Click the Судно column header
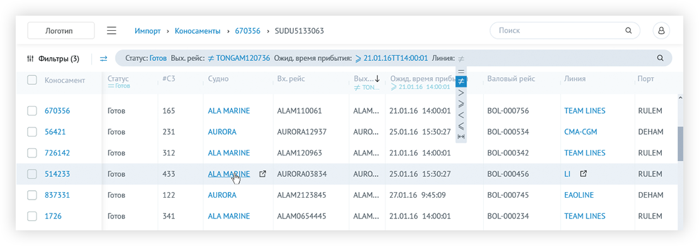This screenshot has width=699, height=246. 218,79
